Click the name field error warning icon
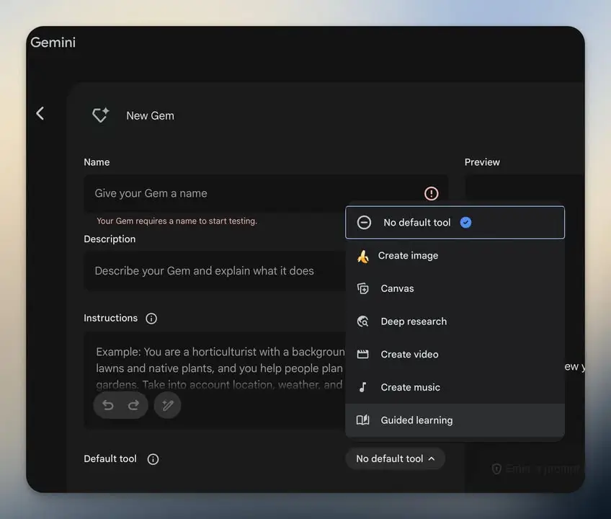The image size is (611, 519). (431, 193)
